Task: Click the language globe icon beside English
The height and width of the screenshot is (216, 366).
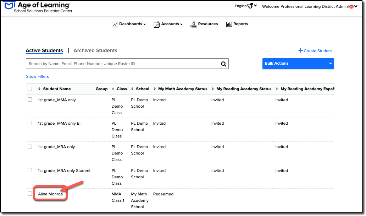Action: pos(250,6)
